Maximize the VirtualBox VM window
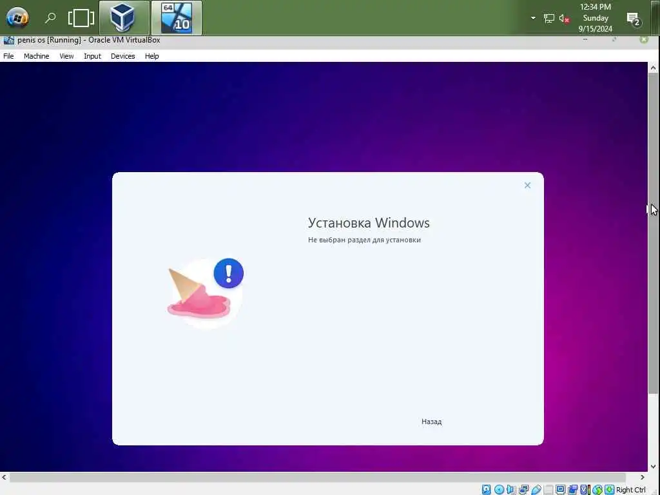Viewport: 660px width, 495px height. (x=614, y=39)
